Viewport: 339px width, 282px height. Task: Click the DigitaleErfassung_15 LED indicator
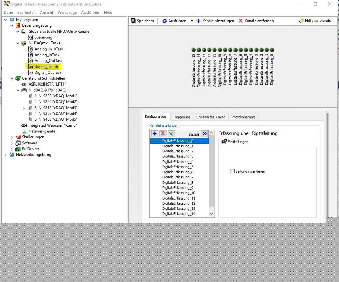(193, 50)
